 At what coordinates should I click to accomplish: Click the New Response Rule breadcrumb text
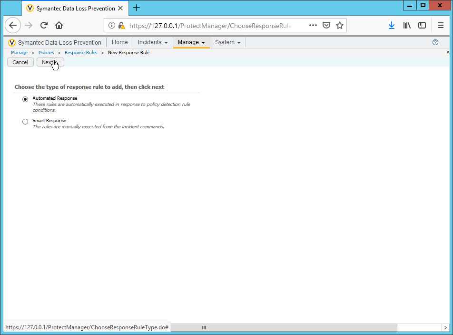pyautogui.click(x=129, y=53)
